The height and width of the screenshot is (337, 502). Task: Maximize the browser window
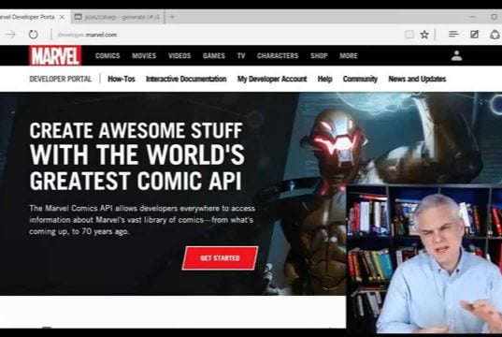494,16
